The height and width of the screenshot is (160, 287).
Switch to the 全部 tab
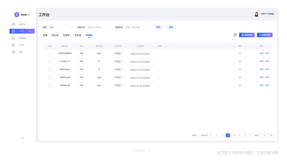coord(45,35)
